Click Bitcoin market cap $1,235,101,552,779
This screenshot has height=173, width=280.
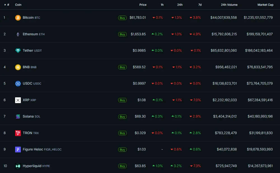pyautogui.click(x=258, y=18)
